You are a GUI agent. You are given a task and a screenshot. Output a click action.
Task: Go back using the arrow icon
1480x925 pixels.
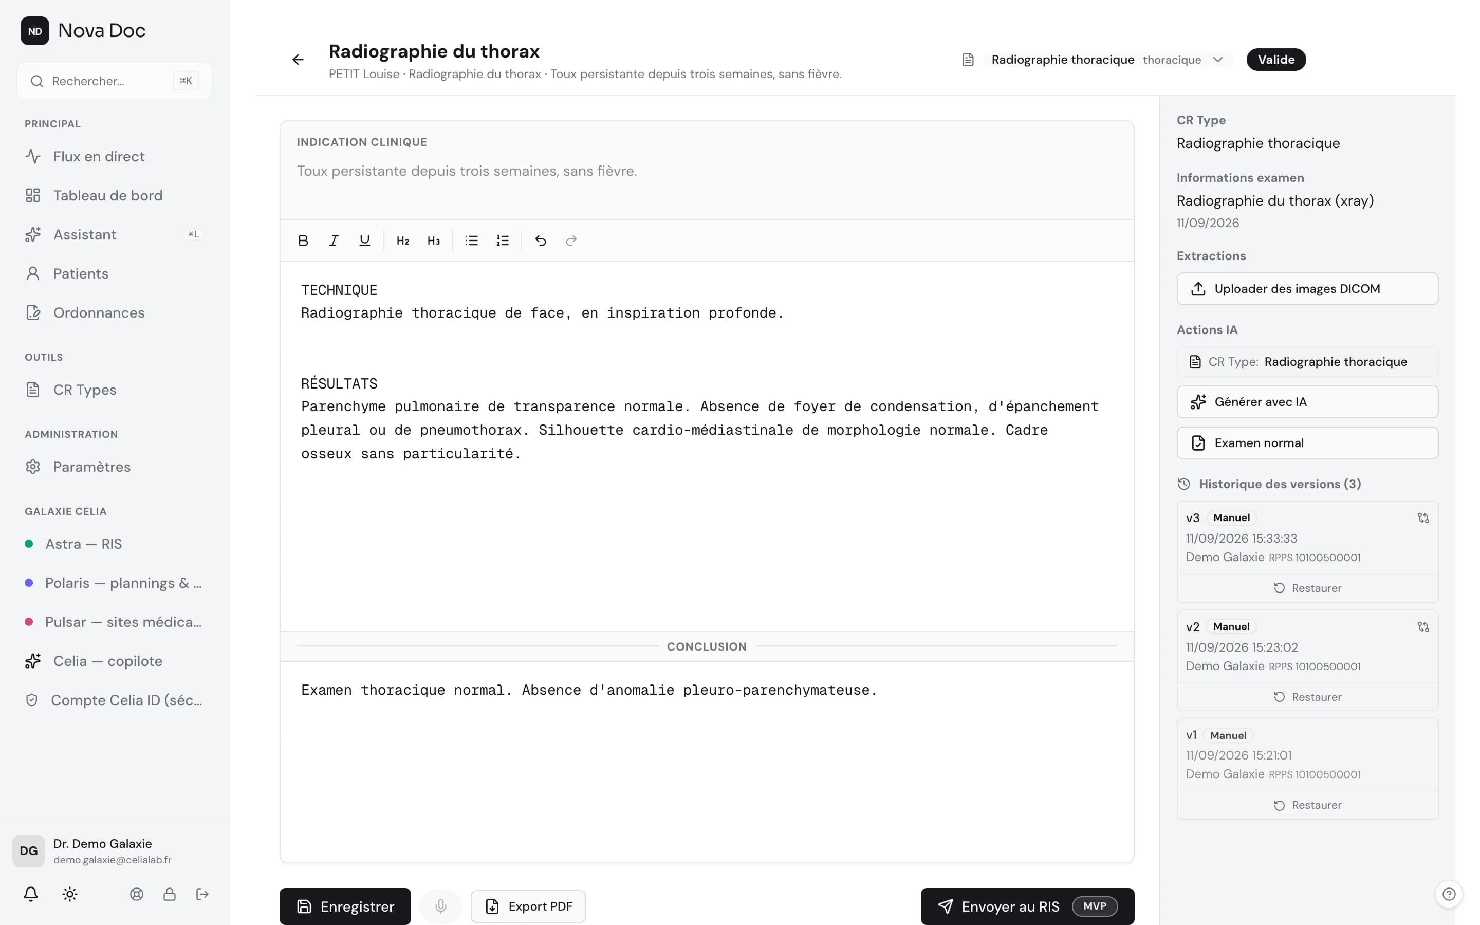(x=298, y=59)
